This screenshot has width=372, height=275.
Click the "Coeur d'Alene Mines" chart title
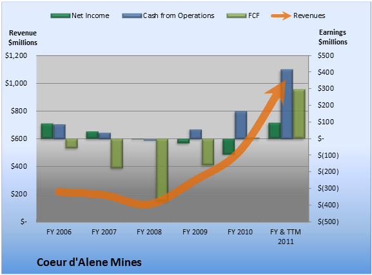click(x=89, y=262)
